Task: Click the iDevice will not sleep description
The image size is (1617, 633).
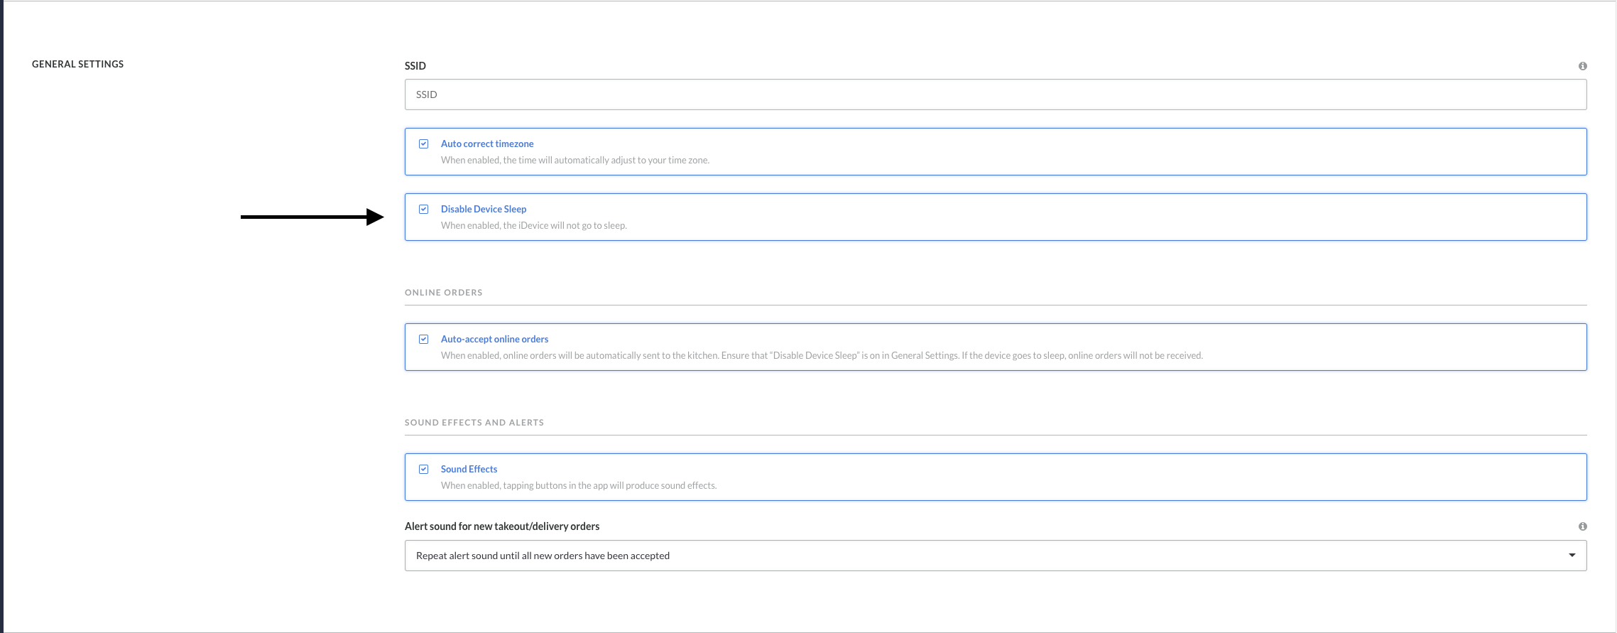Action: [x=533, y=225]
